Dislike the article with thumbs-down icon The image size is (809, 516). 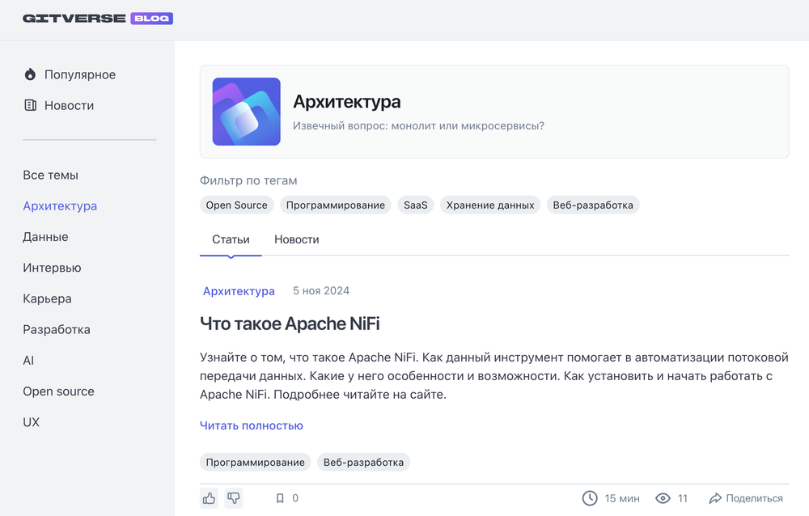tap(234, 498)
